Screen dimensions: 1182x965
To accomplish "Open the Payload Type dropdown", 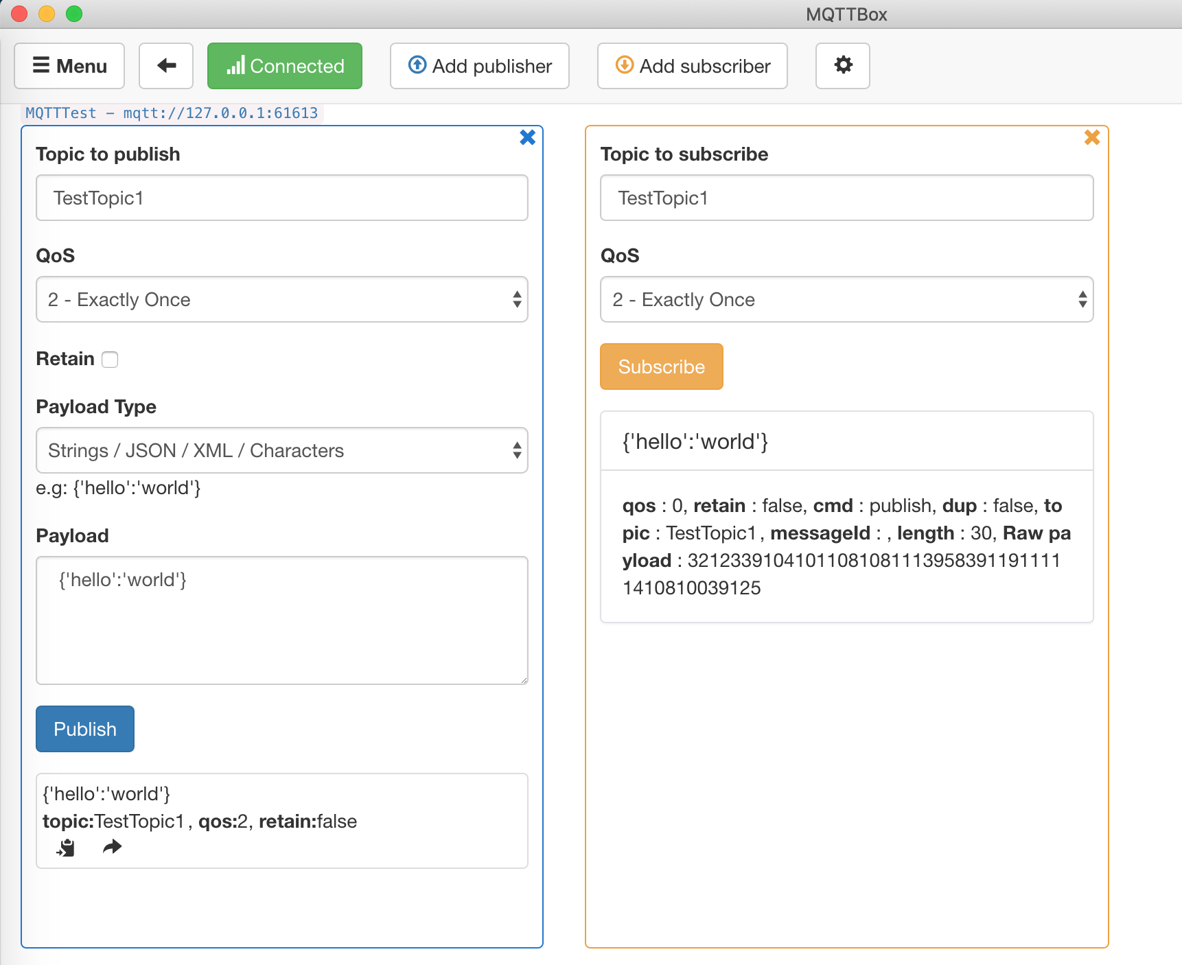I will pyautogui.click(x=282, y=450).
